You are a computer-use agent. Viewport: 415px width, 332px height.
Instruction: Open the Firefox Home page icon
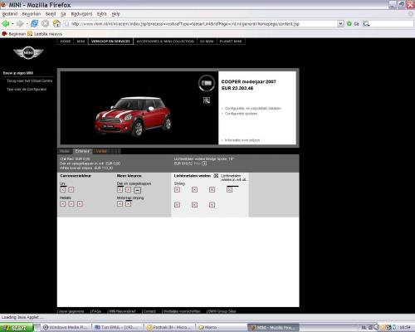(x=56, y=24)
